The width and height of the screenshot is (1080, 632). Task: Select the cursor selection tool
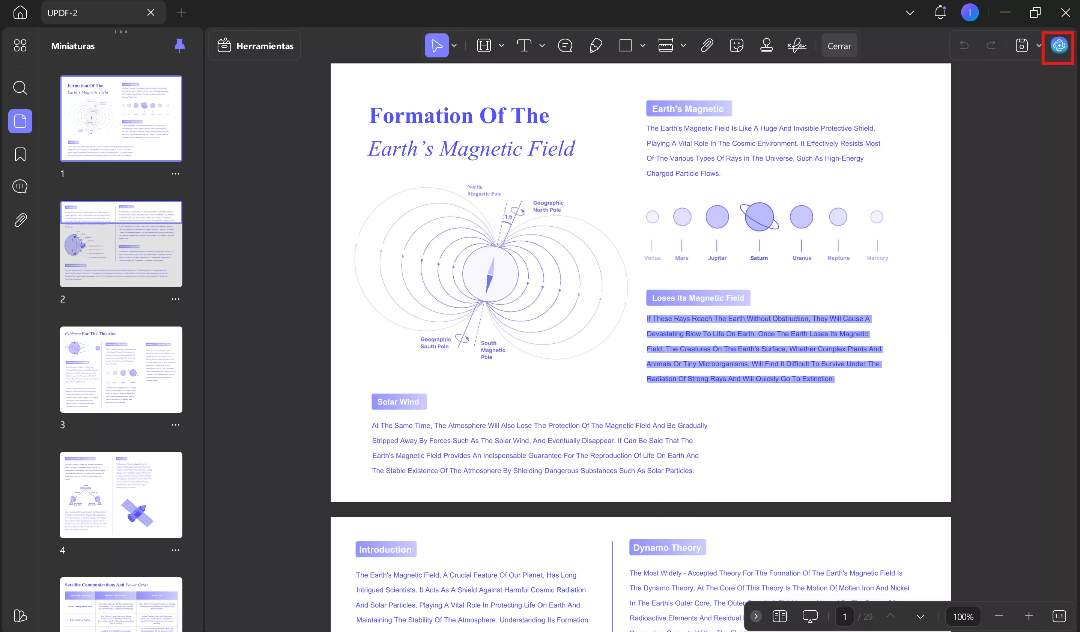pyautogui.click(x=436, y=45)
